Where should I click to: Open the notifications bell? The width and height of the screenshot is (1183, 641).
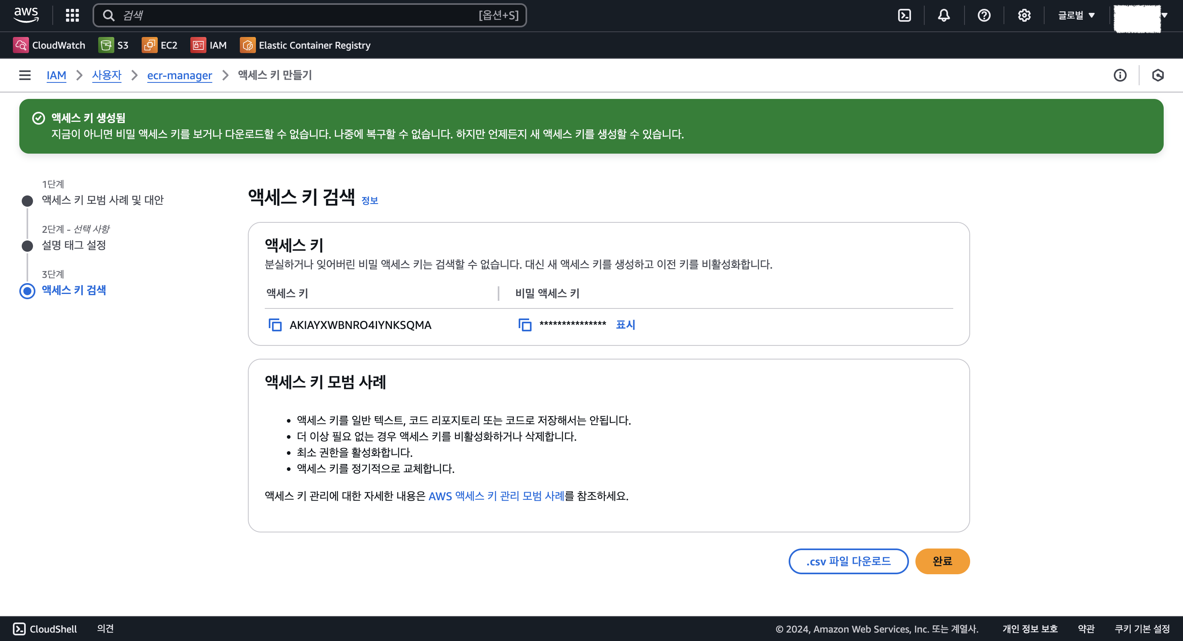944,16
